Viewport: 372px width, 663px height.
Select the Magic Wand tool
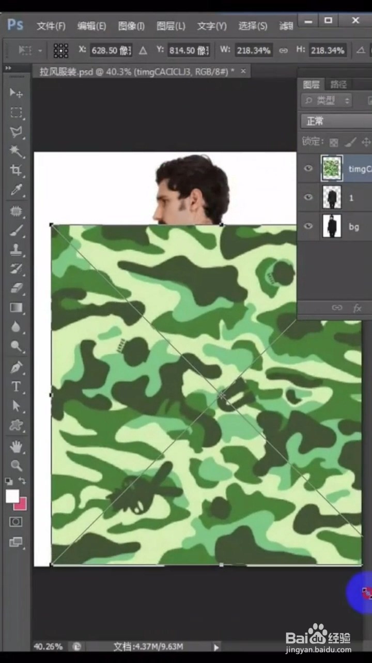tap(16, 151)
